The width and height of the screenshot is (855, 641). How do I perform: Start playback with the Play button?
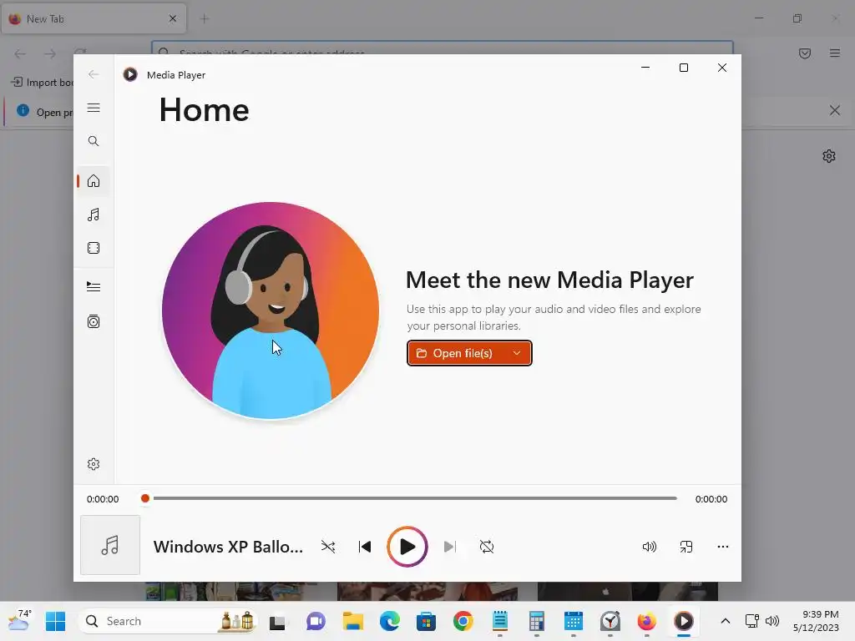click(407, 547)
